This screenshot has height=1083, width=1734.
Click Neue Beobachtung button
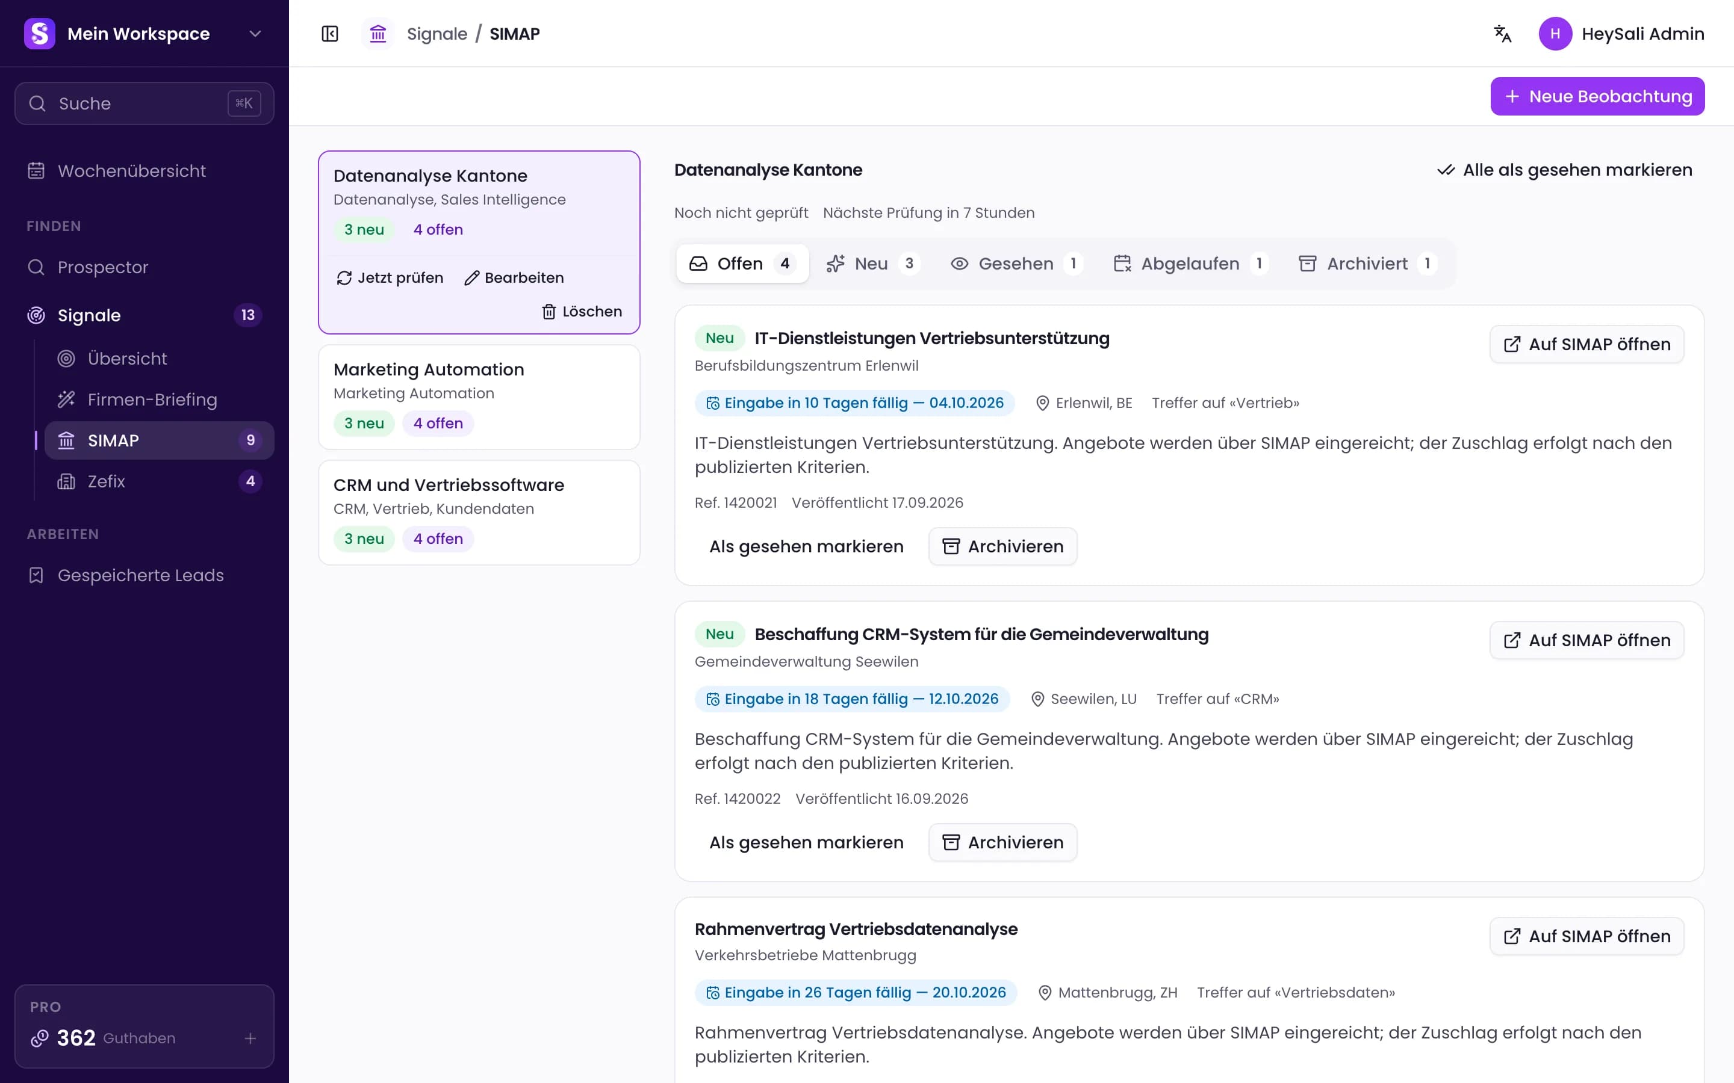(1597, 96)
